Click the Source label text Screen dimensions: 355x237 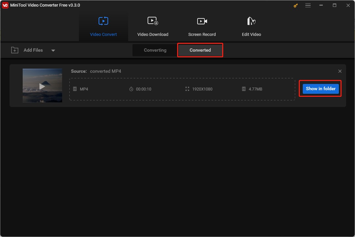pyautogui.click(x=79, y=71)
